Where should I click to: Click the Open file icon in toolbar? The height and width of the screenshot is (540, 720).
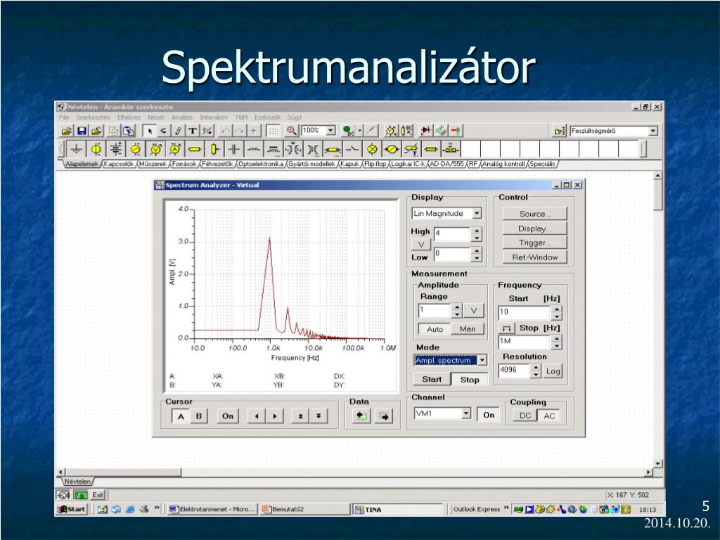[67, 131]
